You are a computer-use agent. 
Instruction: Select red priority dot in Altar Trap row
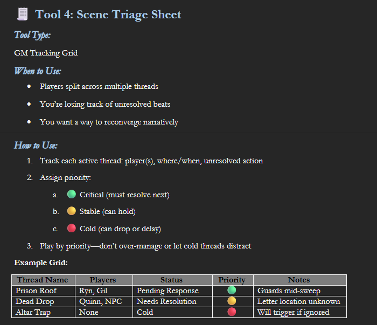tap(232, 312)
